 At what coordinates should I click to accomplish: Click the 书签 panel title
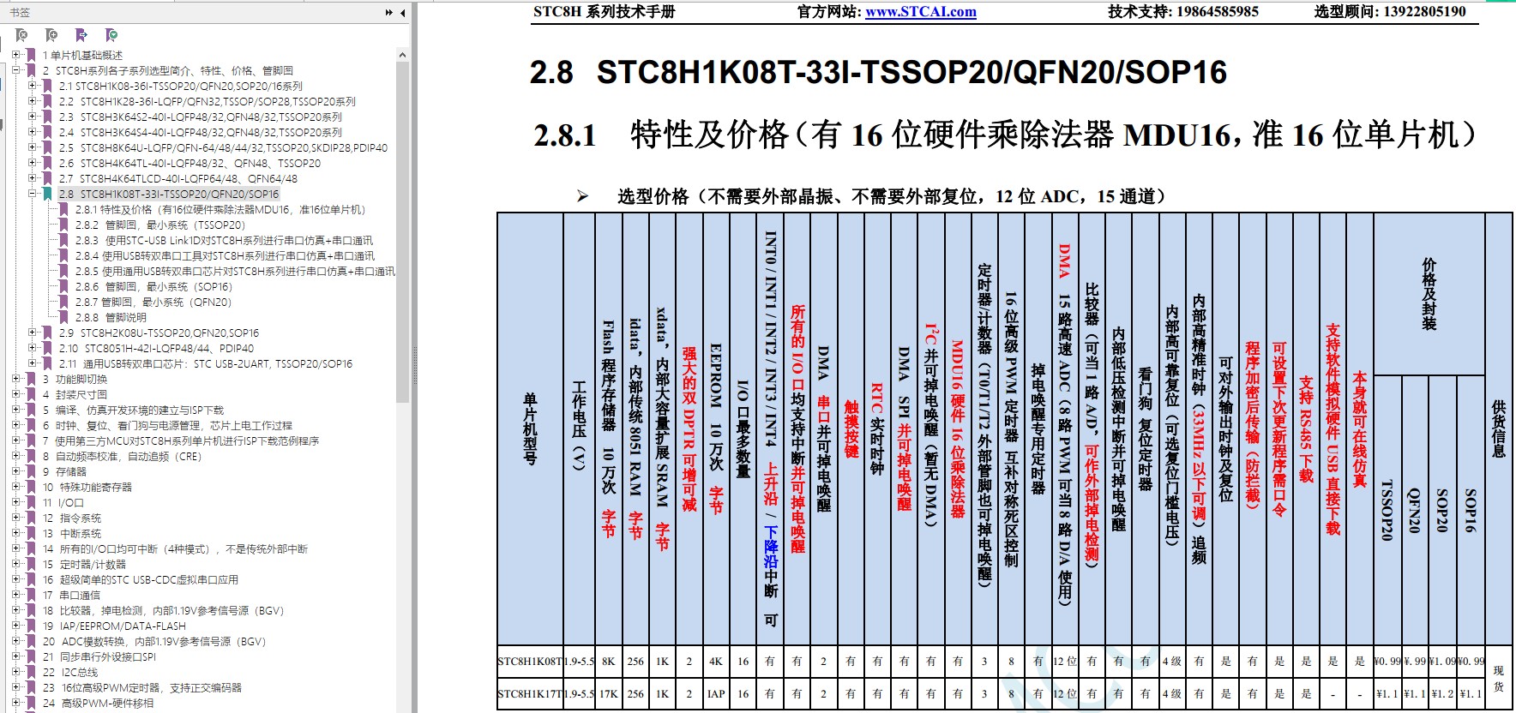[20, 13]
